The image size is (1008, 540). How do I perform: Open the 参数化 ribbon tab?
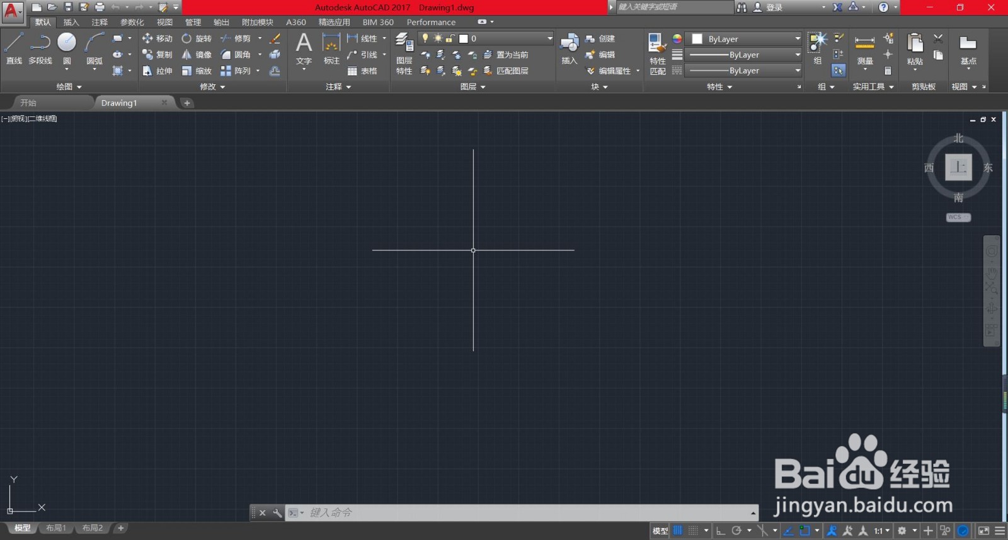click(132, 22)
